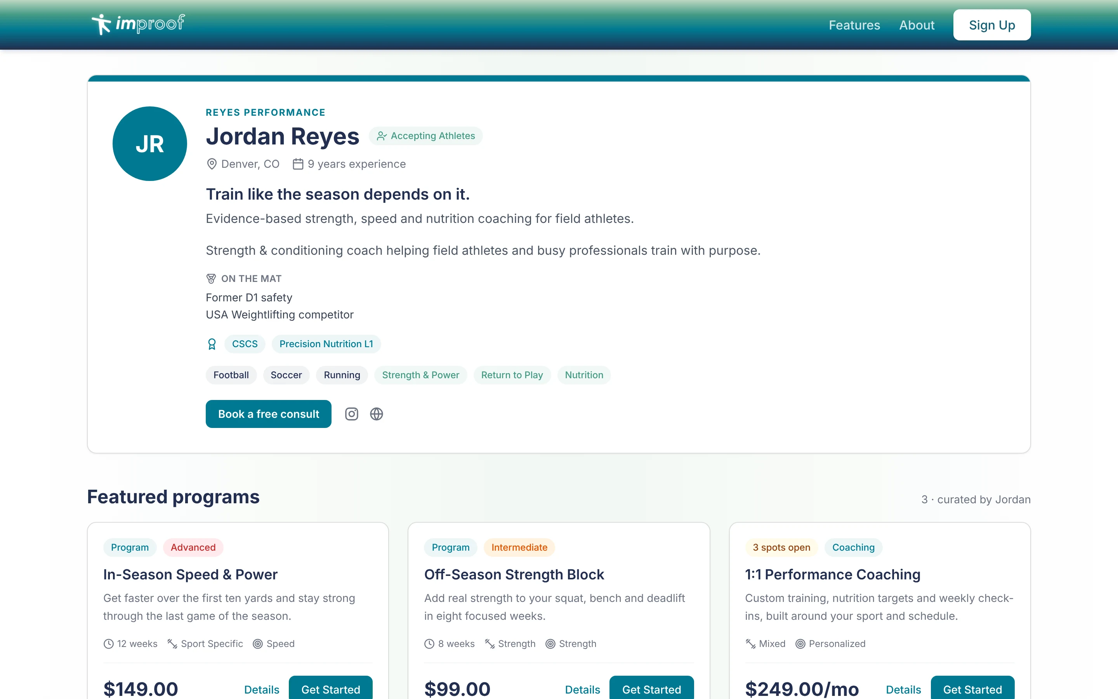Click the Jordan Reyes name heading
This screenshot has width=1118, height=699.
point(282,136)
